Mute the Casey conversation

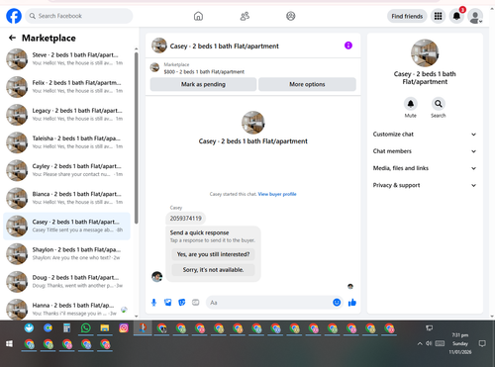pyautogui.click(x=411, y=104)
